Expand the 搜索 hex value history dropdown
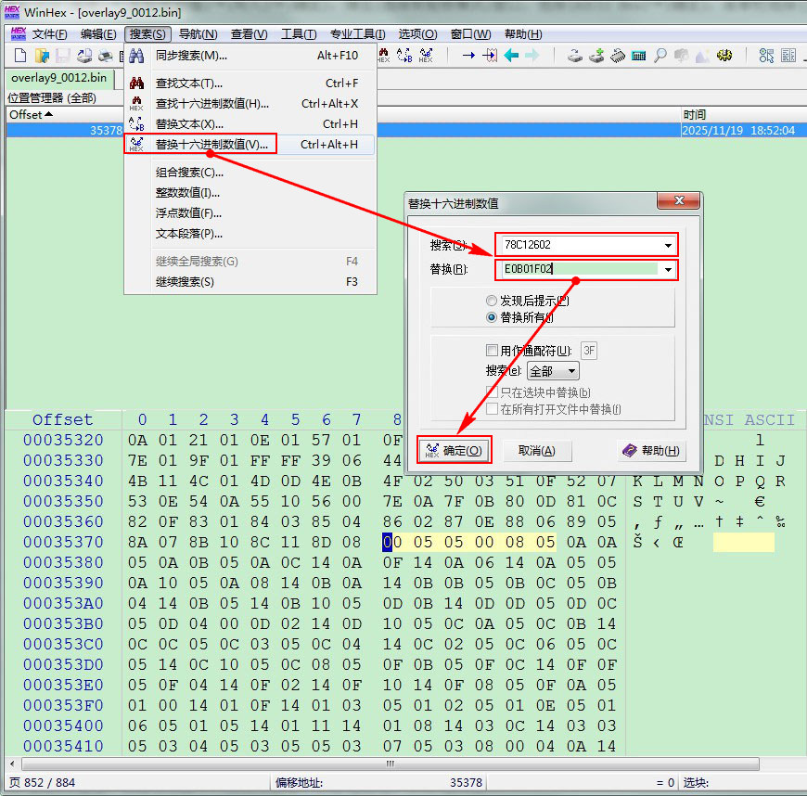The width and height of the screenshot is (807, 796). pos(668,245)
